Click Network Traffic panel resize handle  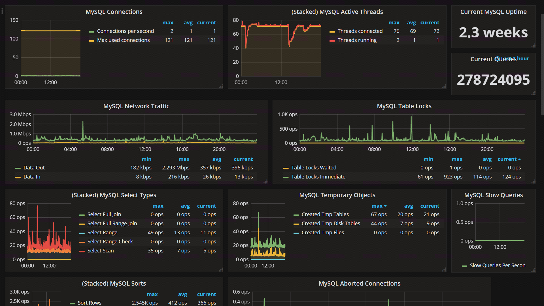pos(266,182)
